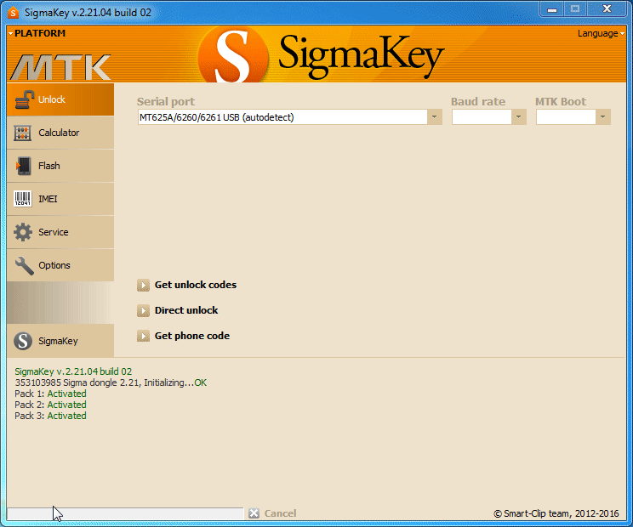Click the arrow icon beside Get unlock codes
The width and height of the screenshot is (633, 527).
[144, 285]
